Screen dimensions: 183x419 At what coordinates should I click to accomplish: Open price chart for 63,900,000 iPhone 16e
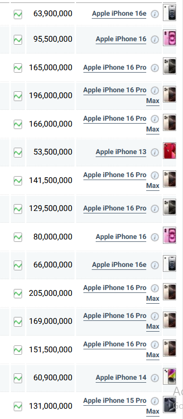coord(18,14)
